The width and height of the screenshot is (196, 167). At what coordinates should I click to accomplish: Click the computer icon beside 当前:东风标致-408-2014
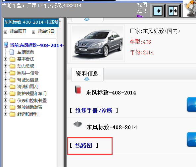(6, 45)
